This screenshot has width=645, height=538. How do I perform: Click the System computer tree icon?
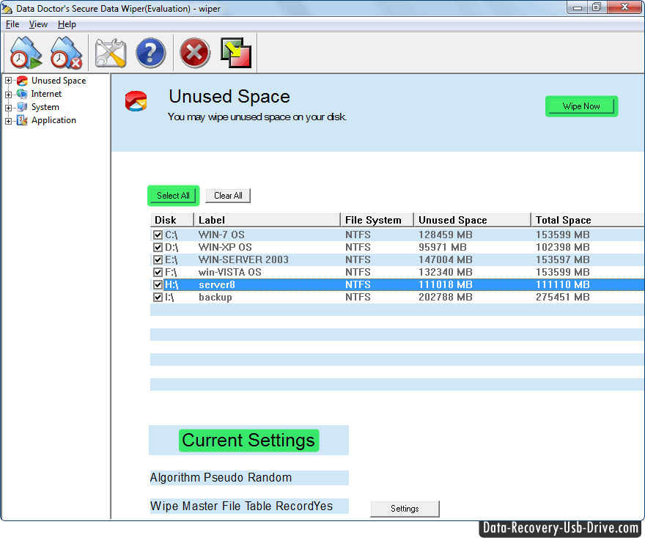click(22, 107)
